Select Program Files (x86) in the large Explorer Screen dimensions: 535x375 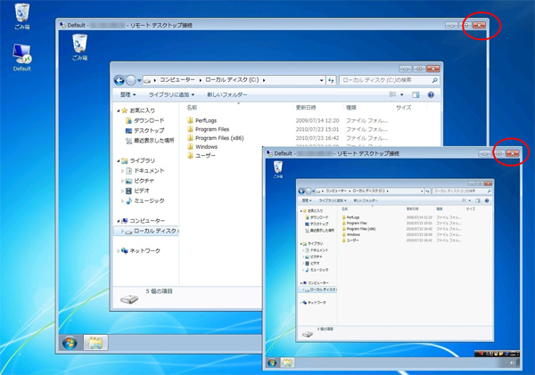(215, 138)
